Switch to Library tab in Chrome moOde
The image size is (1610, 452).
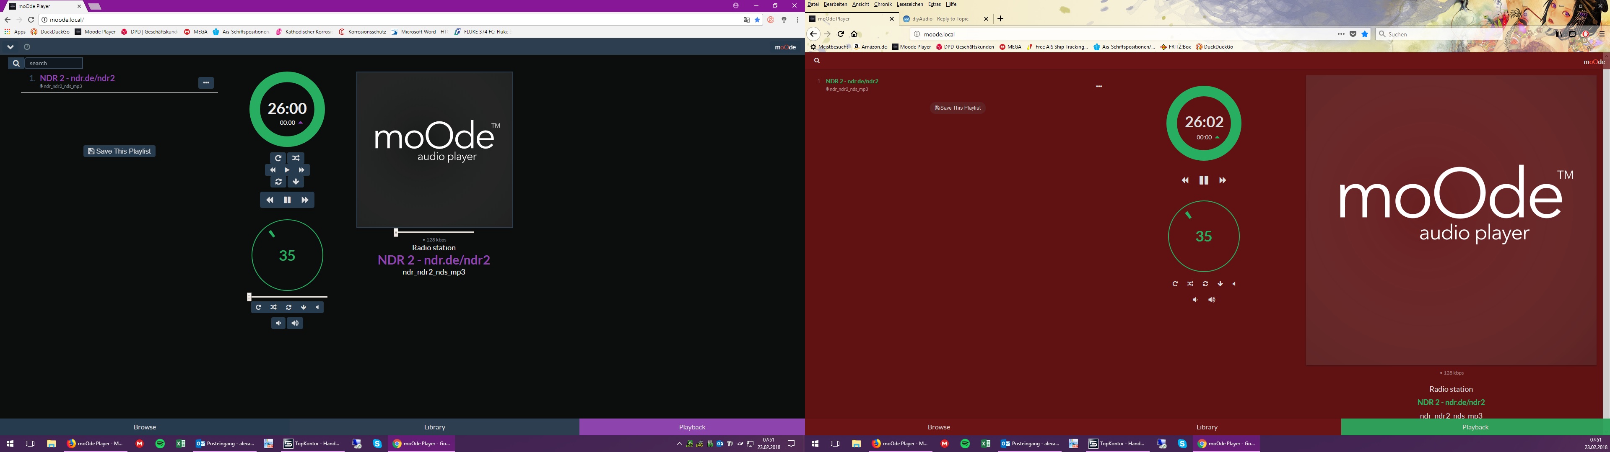click(434, 427)
